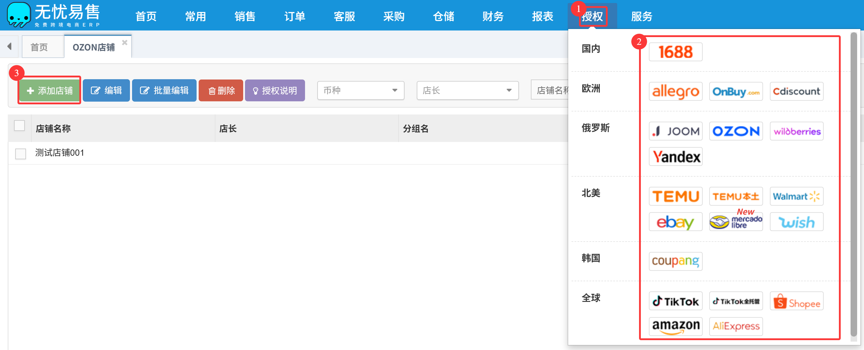Open the eBay platform authorization

(x=675, y=221)
